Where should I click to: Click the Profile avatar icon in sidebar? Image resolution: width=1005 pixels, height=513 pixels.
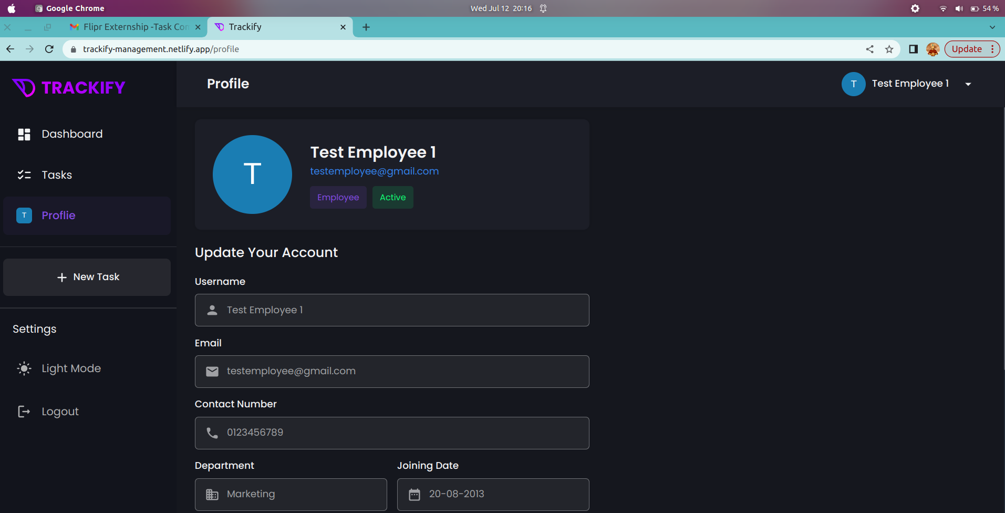24,215
